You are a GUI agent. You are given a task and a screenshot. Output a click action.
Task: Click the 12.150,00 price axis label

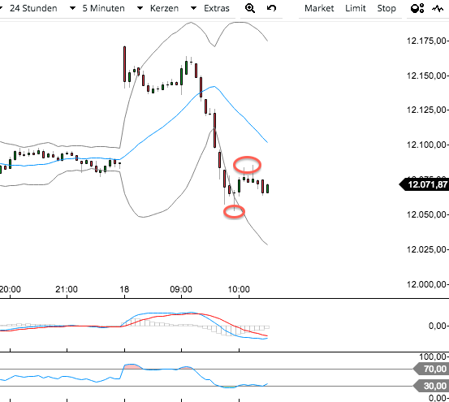pyautogui.click(x=426, y=76)
